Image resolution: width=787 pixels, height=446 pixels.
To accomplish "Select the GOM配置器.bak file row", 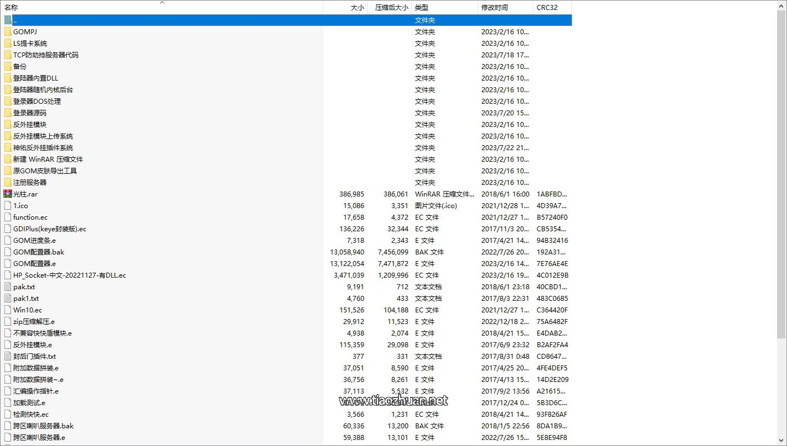I will 39,252.
